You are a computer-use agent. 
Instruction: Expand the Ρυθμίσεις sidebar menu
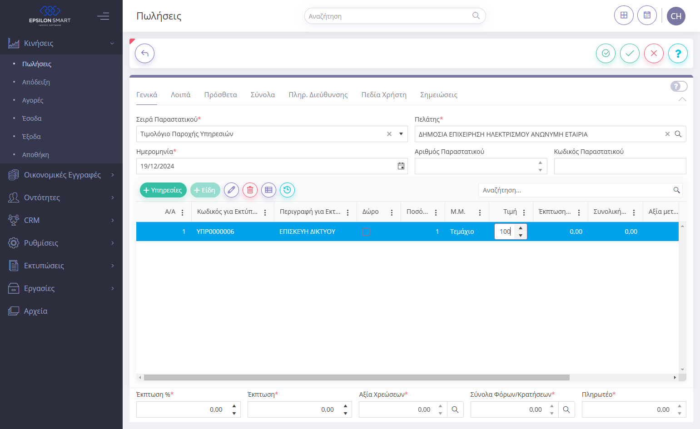[61, 243]
